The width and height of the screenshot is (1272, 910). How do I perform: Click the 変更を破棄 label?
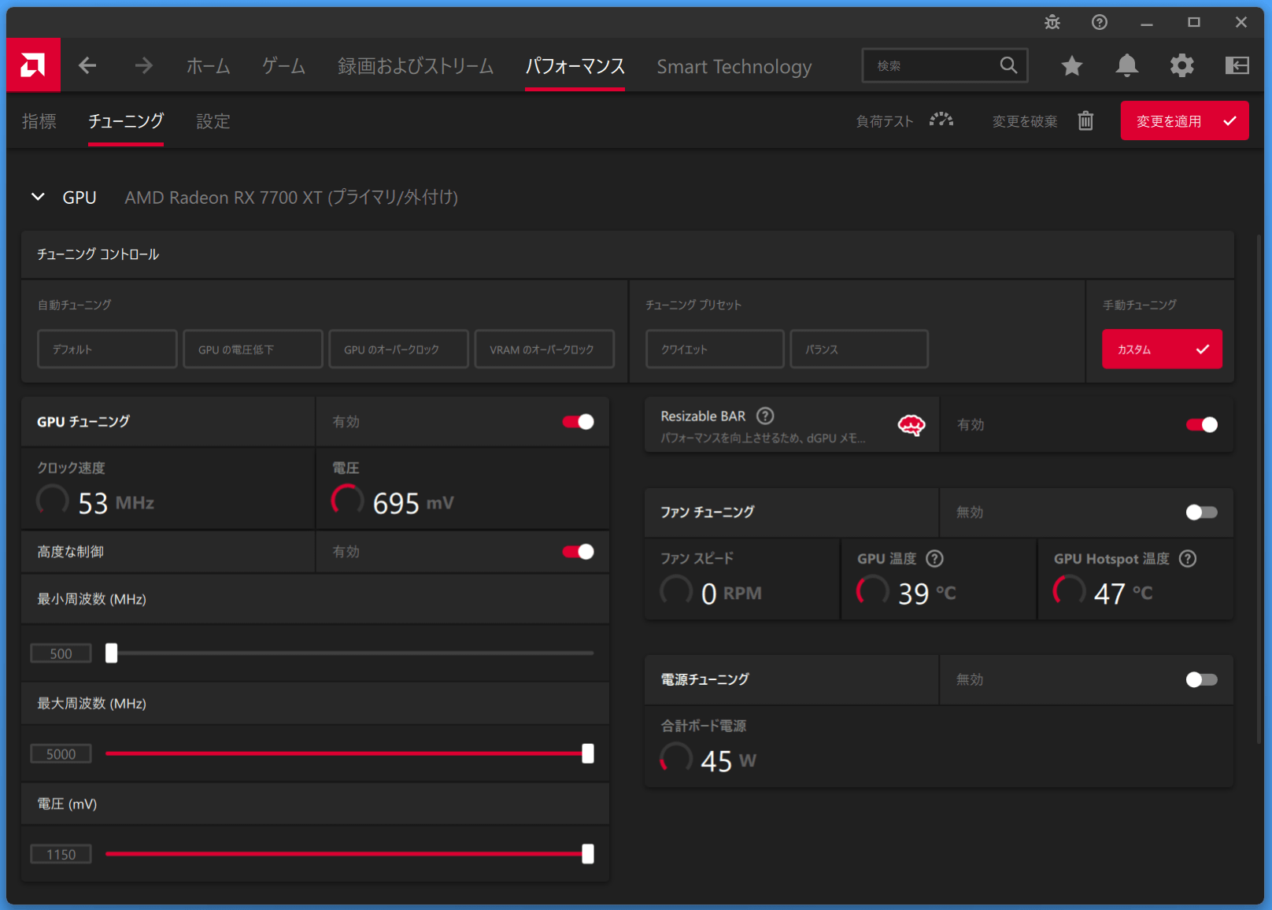click(x=1025, y=121)
